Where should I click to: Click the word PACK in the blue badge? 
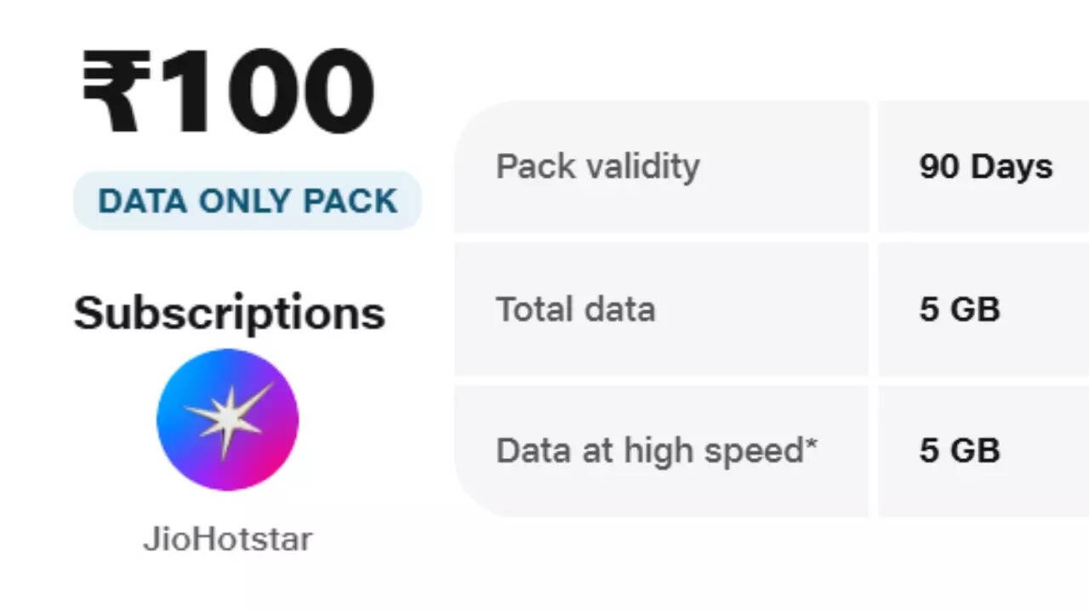pyautogui.click(x=351, y=201)
